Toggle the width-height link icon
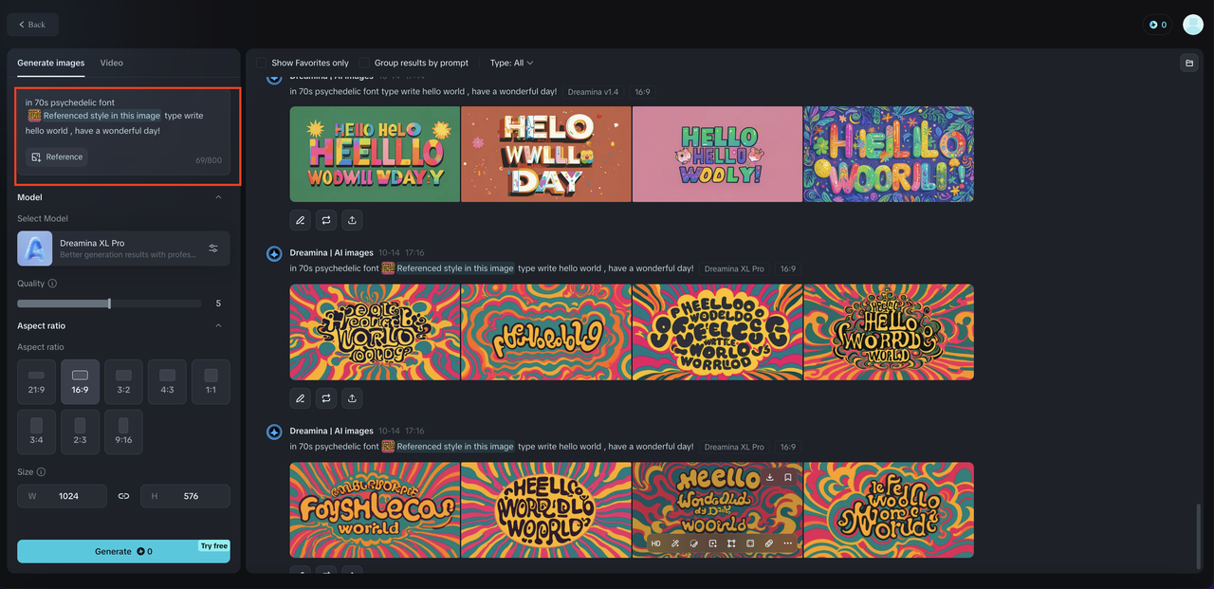The height and width of the screenshot is (589, 1214). coord(123,496)
